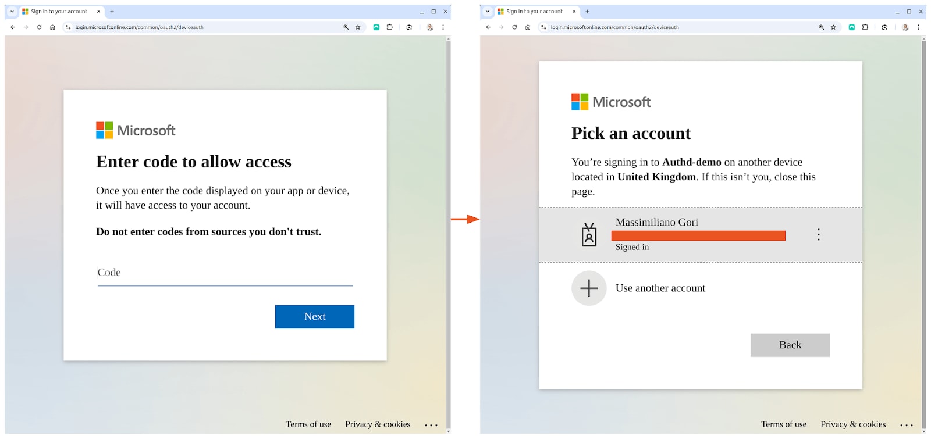
Task: Close the 'Sign in to your account' tab in the right window
Action: coord(574,12)
